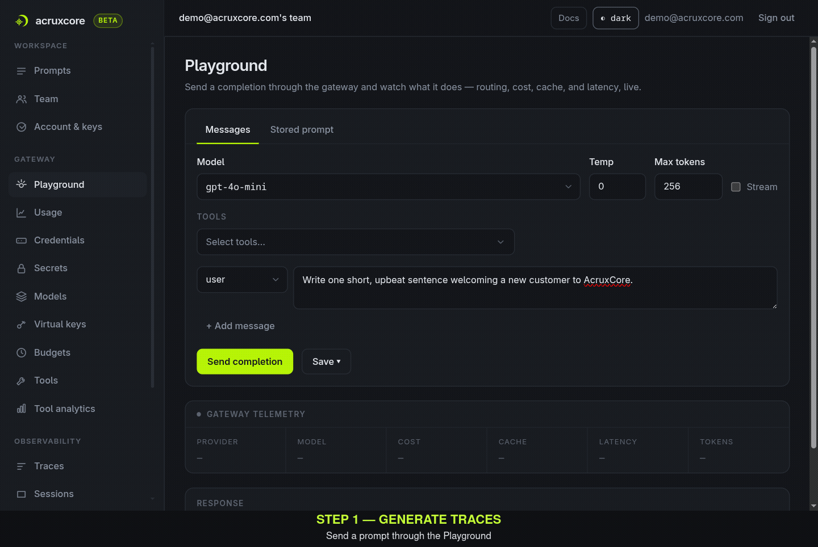Click the Playground sun icon

22,184
